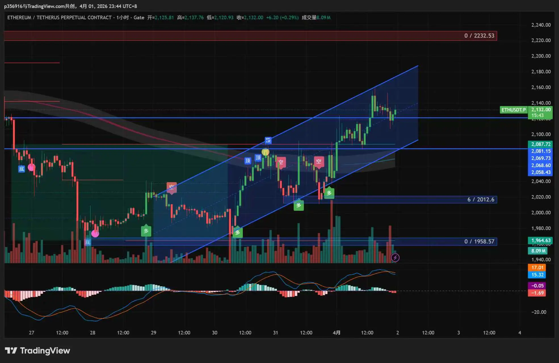Viewport: 559px width, 363px height.
Task: Click the green 2,087.72 price axis label
Action: 541,144
